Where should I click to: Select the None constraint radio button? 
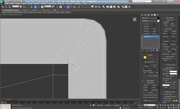click(x=163, y=24)
